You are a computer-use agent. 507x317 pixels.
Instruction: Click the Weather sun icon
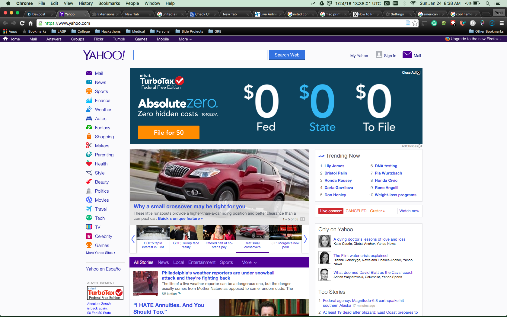coord(89,109)
